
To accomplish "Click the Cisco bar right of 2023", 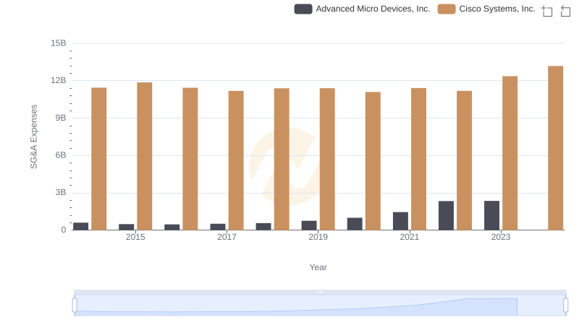I will [510, 153].
